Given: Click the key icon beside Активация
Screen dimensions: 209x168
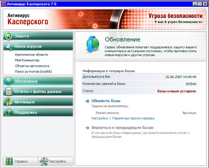Looking at the screenshot, I should pos(8,102).
